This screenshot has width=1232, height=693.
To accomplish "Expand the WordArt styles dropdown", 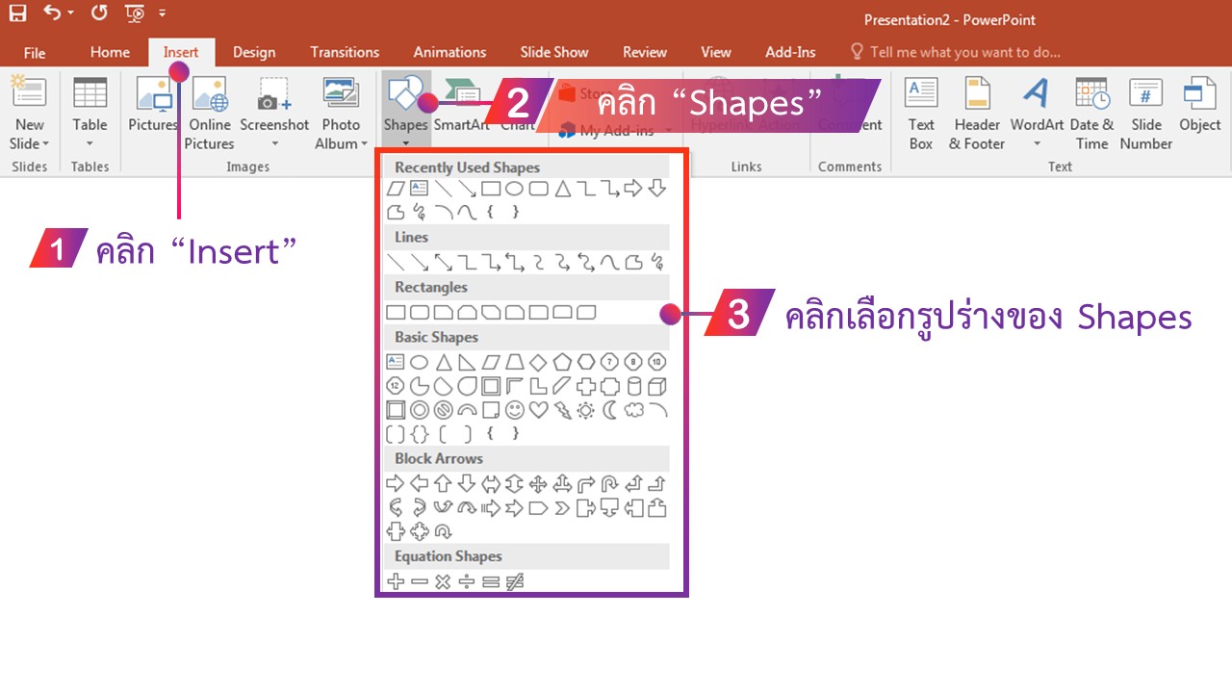I will pos(1037,143).
